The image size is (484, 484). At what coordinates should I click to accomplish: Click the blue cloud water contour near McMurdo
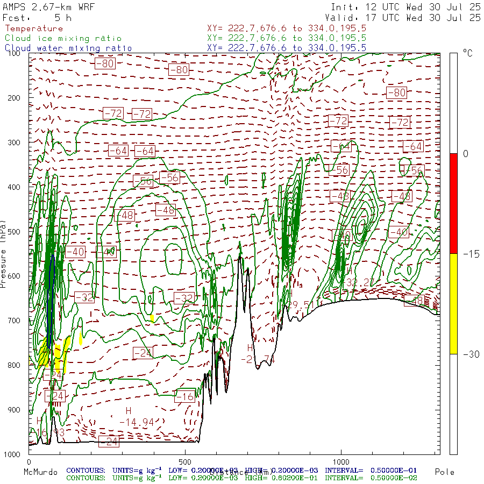[51, 301]
